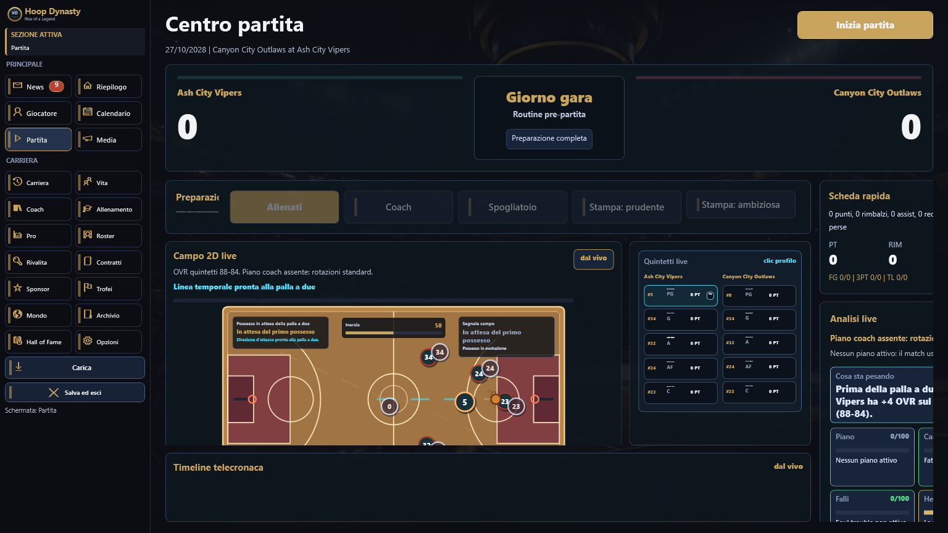Image resolution: width=948 pixels, height=533 pixels.
Task: Click Preparazione completa button
Action: 549,139
